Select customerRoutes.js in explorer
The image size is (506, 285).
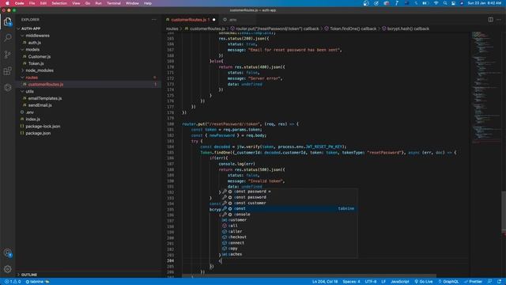click(46, 85)
